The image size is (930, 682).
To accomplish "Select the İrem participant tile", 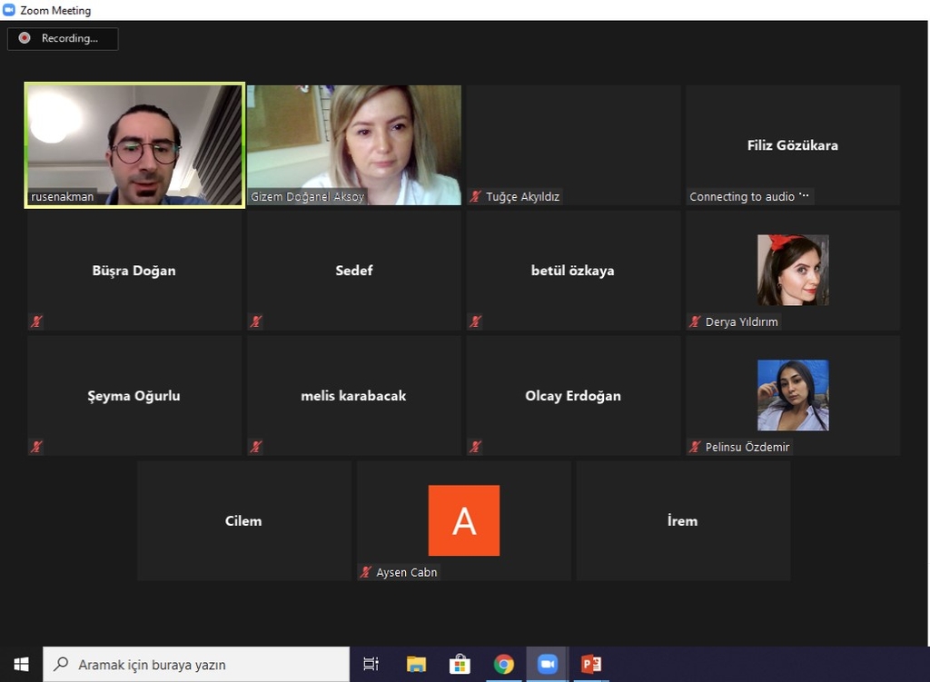I will [683, 520].
